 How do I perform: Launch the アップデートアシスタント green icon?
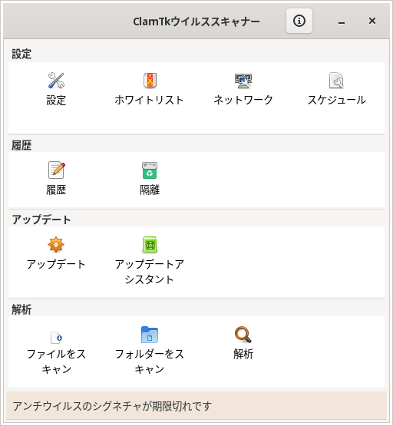coord(150,245)
